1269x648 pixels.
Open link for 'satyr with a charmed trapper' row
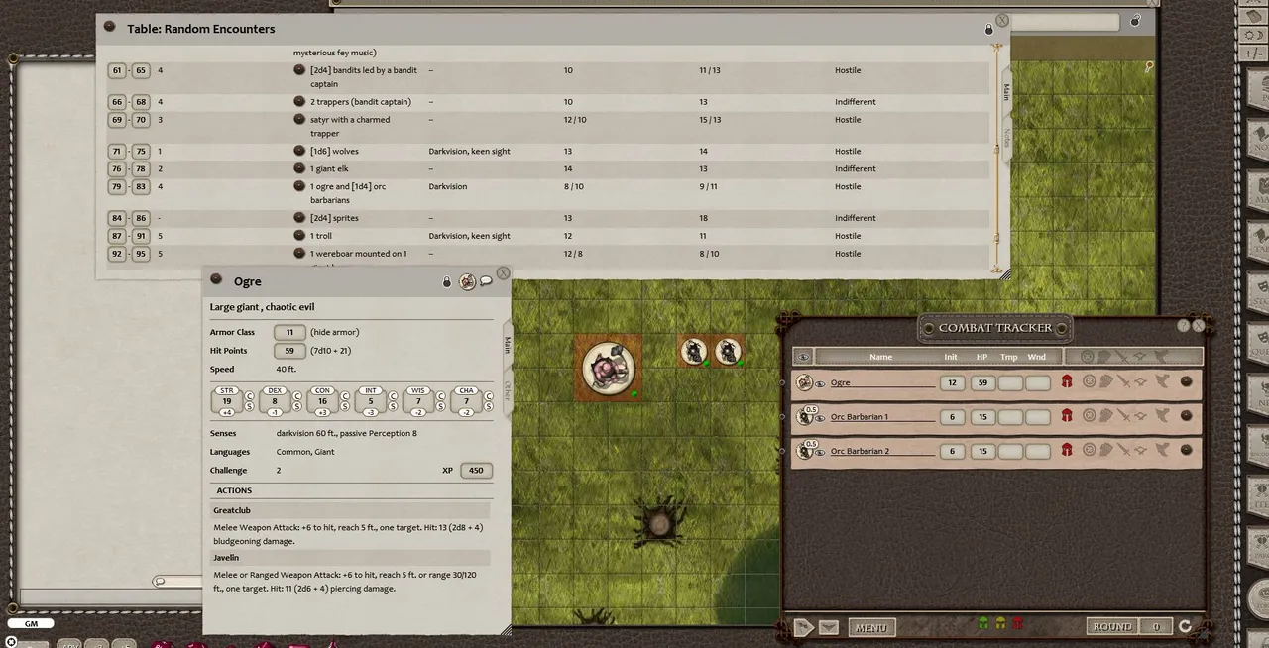(299, 120)
